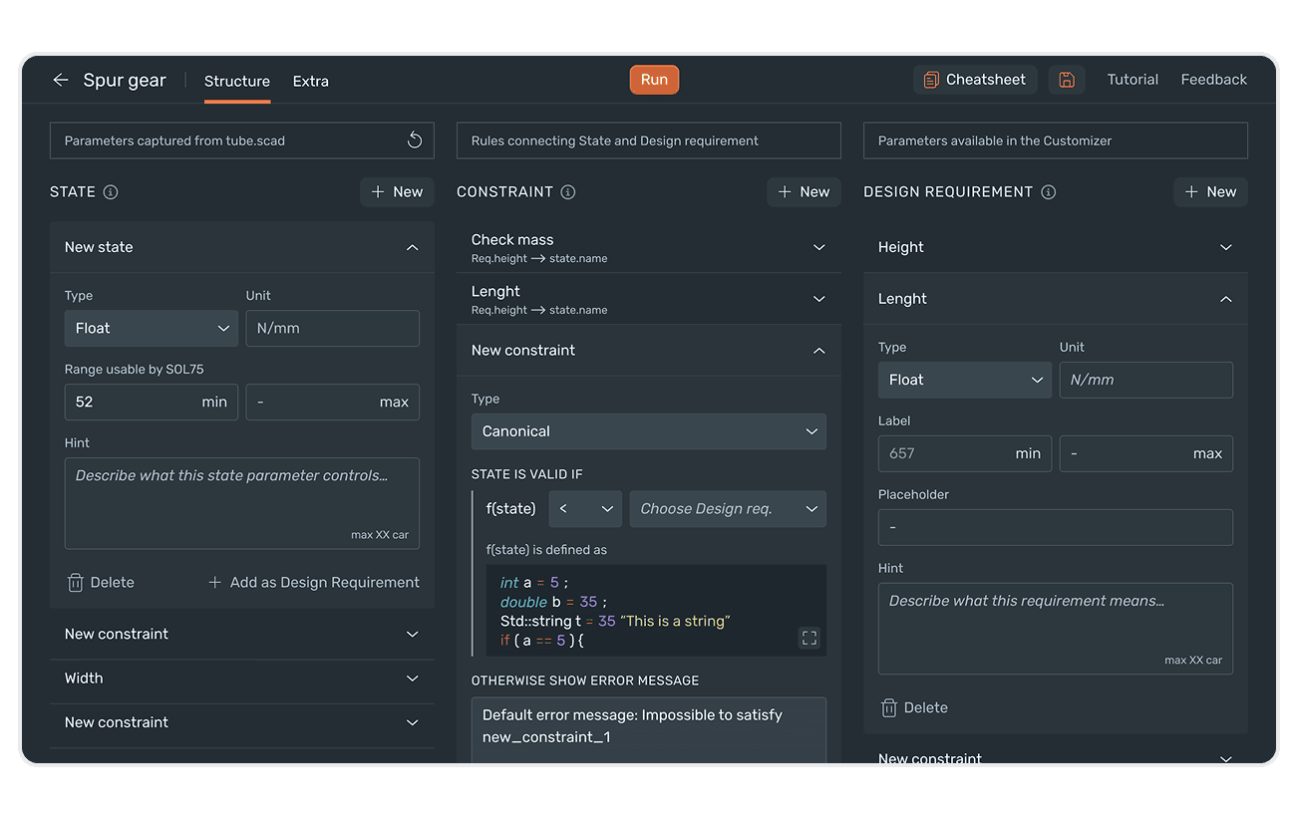Screen dimensions: 1296x817
Task: Open the Cheatsheet button
Action: (x=975, y=80)
